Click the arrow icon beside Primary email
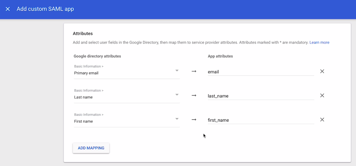356x166 pixels. point(194,71)
